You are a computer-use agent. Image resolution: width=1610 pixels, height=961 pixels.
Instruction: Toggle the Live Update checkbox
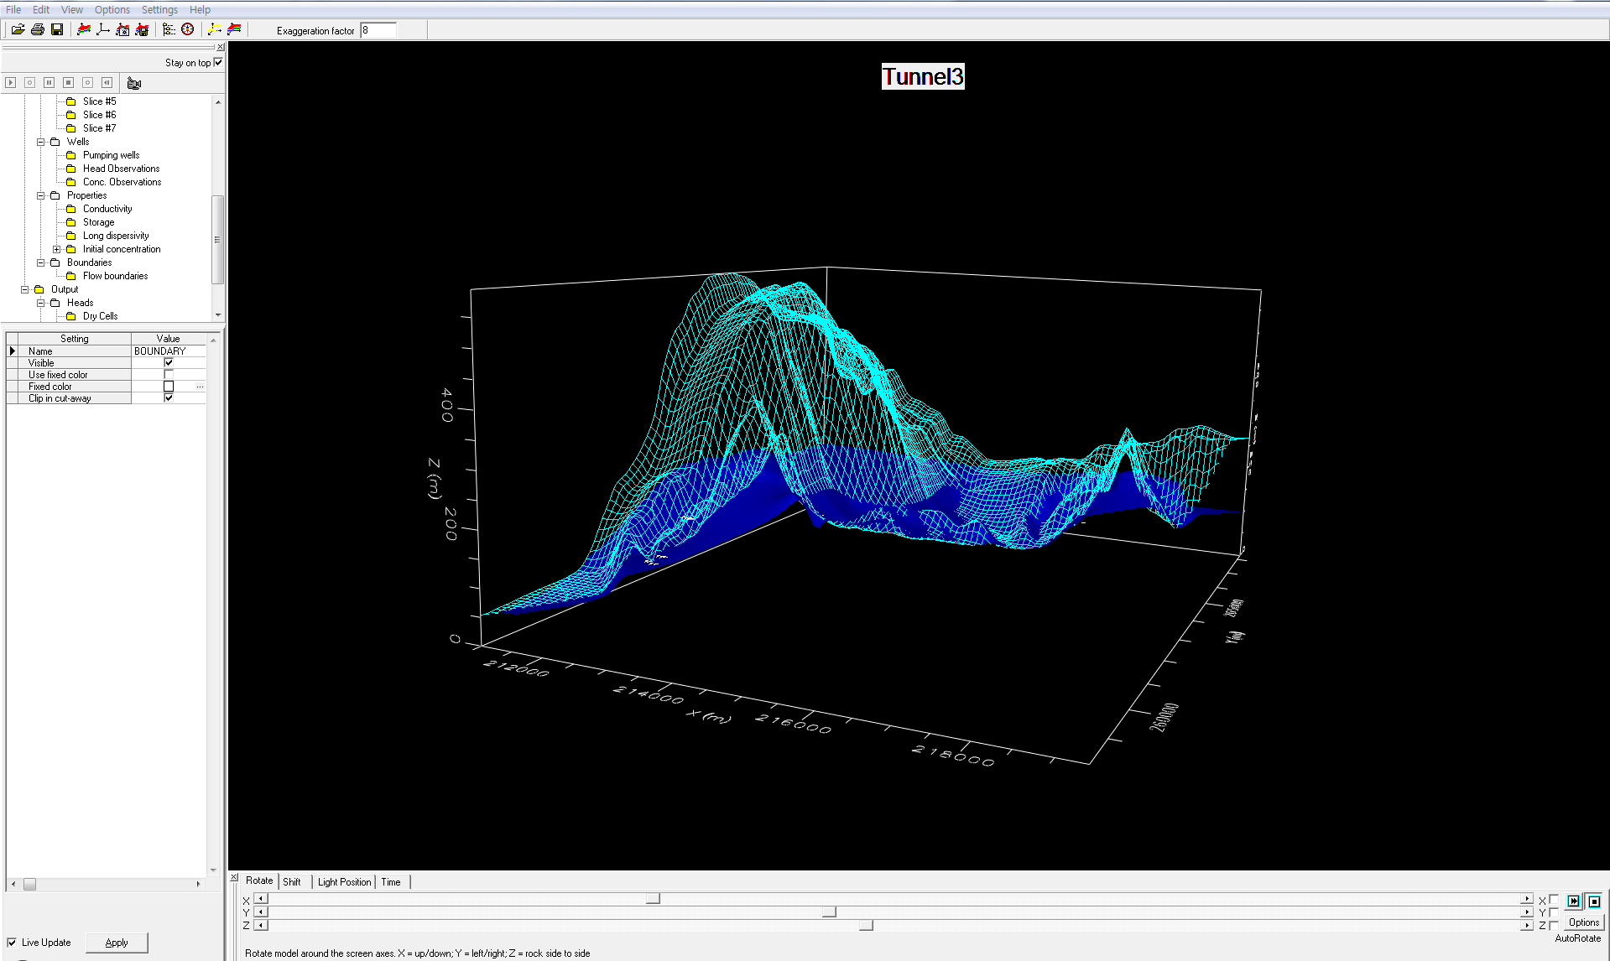click(x=13, y=943)
